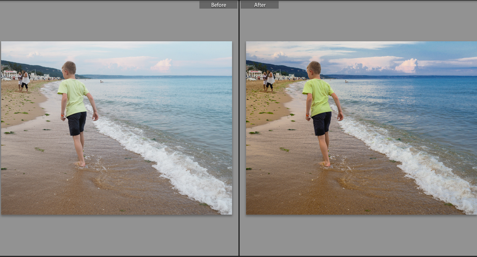
Task: Click the two distant people in After photo
Action: [269, 81]
